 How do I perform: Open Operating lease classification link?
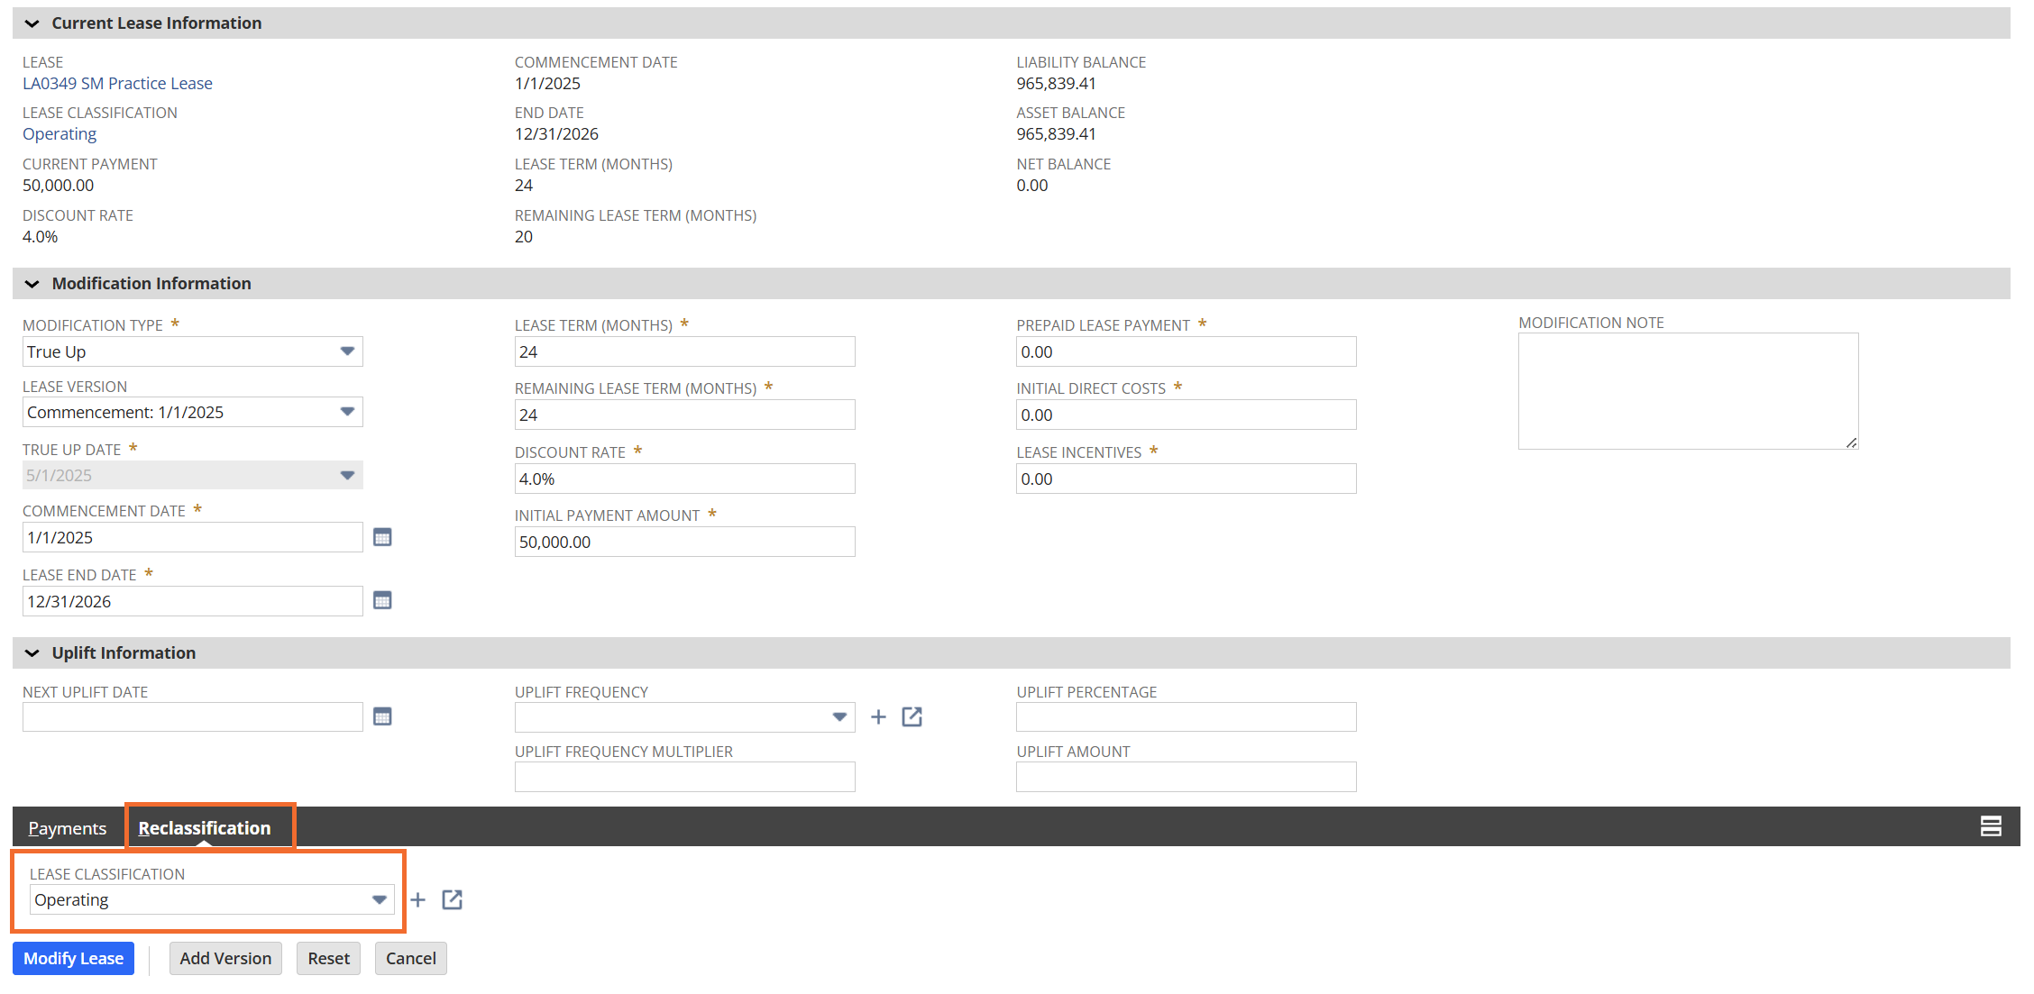[x=60, y=133]
